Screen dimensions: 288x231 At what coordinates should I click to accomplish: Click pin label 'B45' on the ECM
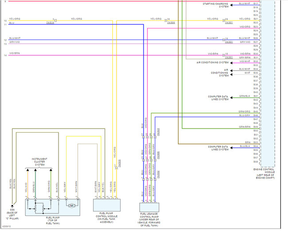pyautogui.click(x=256, y=112)
